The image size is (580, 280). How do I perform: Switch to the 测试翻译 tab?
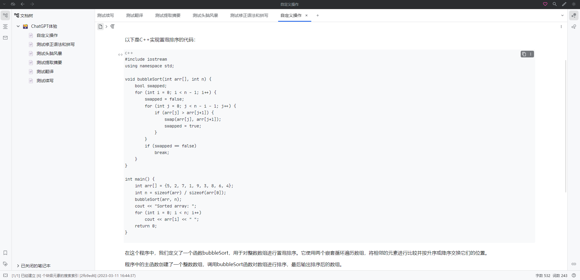[x=135, y=15]
